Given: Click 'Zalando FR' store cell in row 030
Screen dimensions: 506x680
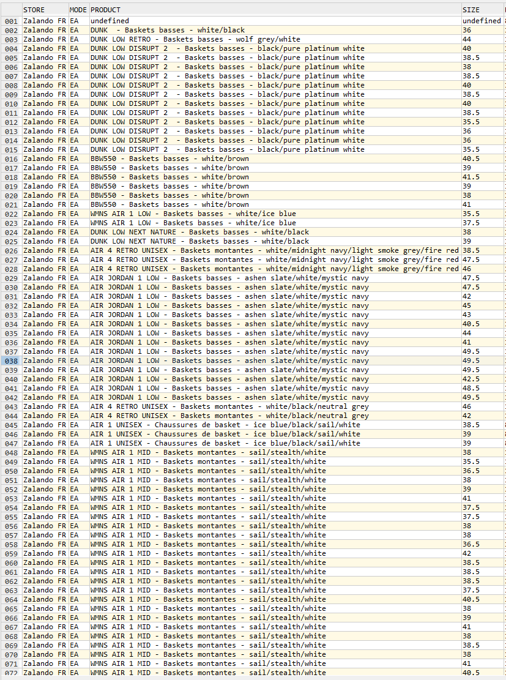Looking at the screenshot, I should pos(45,287).
